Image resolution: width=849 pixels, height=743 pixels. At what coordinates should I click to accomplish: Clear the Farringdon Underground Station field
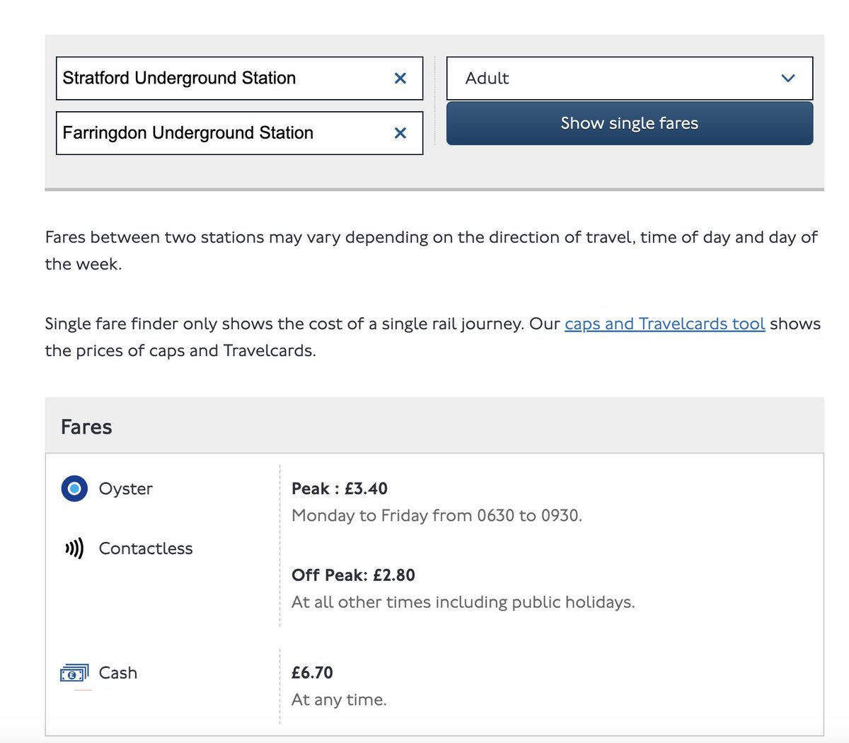(x=400, y=133)
